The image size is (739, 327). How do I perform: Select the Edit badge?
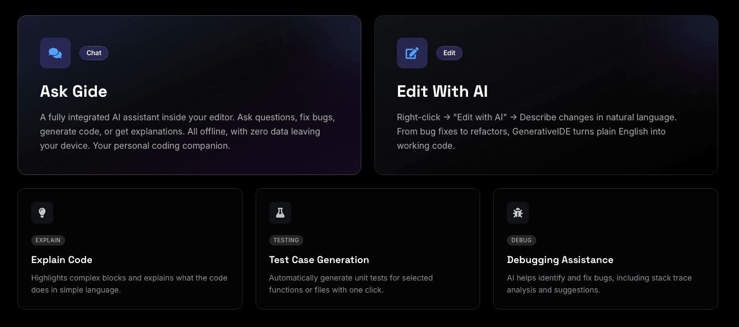pyautogui.click(x=449, y=53)
